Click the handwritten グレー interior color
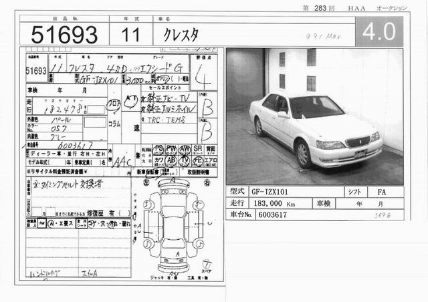This screenshot has height=302, width=428. point(58,137)
